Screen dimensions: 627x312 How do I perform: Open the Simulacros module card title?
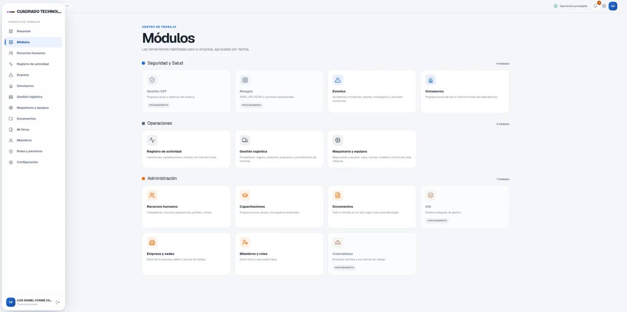tap(434, 91)
